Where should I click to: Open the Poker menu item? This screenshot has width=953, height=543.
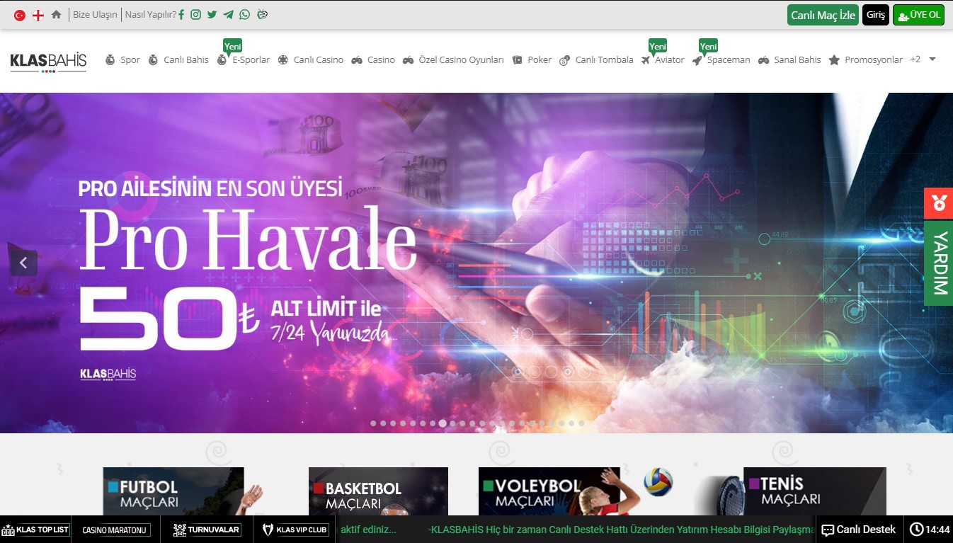[540, 60]
